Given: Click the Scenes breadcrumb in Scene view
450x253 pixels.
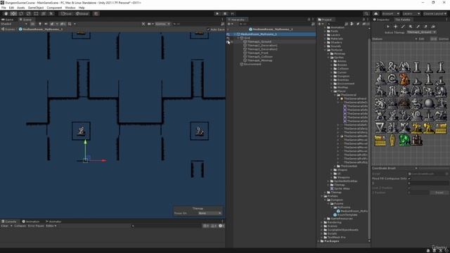Looking at the screenshot, I should 8,30.
